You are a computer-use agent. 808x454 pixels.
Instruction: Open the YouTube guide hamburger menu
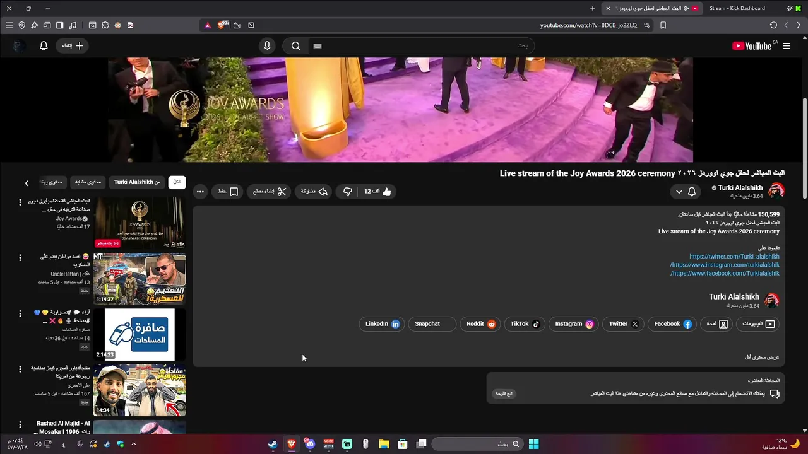click(787, 46)
